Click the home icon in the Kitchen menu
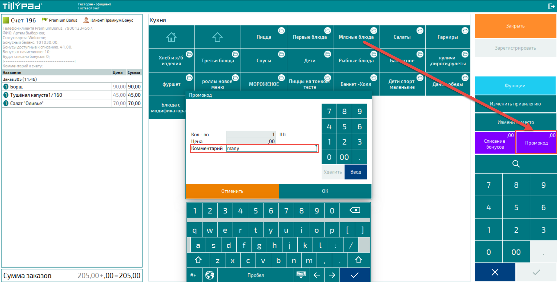 point(171,37)
